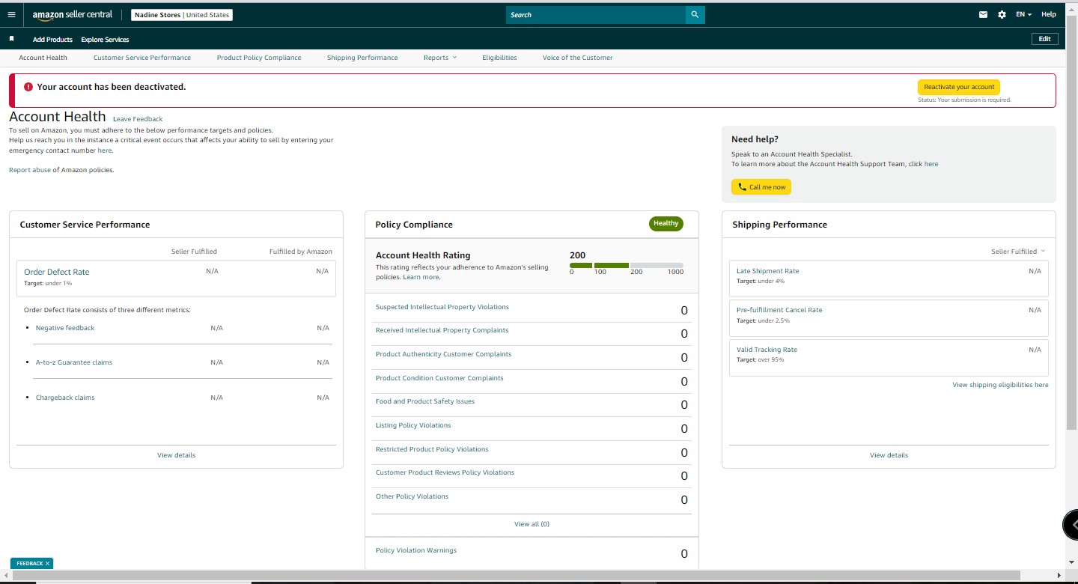Open the hamburger navigation menu

(x=11, y=14)
